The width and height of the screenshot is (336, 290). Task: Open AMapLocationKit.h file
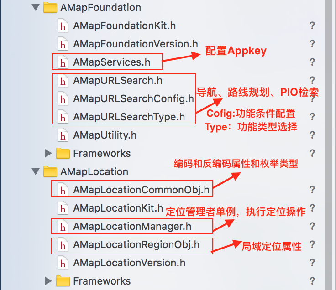(118, 208)
